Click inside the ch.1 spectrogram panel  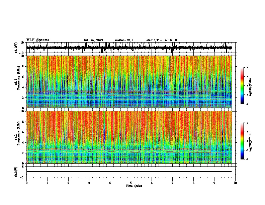tap(129, 82)
